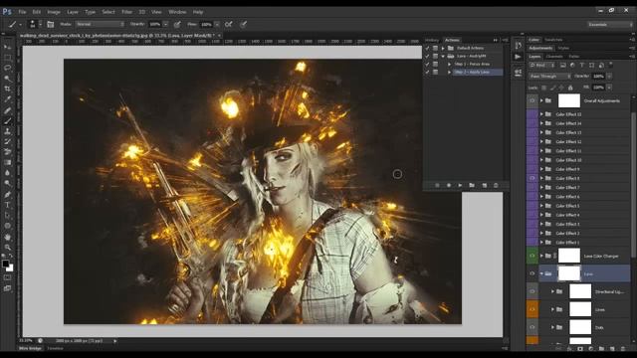Open Essentials workspace dropdown
This screenshot has width=637, height=358.
tap(609, 24)
